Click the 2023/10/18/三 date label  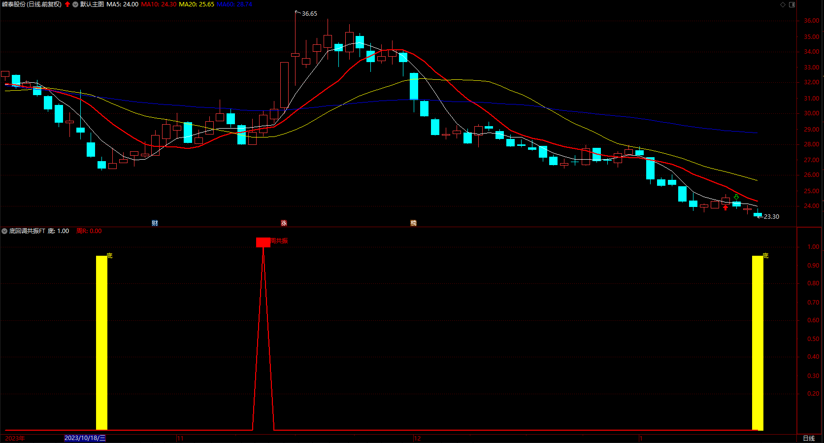coord(85,438)
